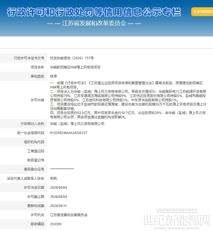Click the 组织机构代码 label
The width and height of the screenshot is (213, 231).
(x=34, y=142)
